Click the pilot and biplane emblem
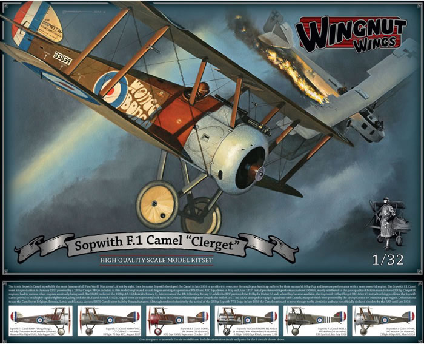424x344 pixels. tap(389, 223)
